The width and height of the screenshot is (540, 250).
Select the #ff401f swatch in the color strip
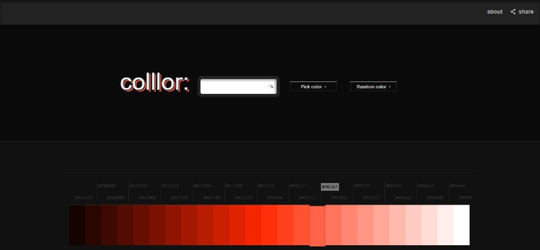(x=286, y=225)
